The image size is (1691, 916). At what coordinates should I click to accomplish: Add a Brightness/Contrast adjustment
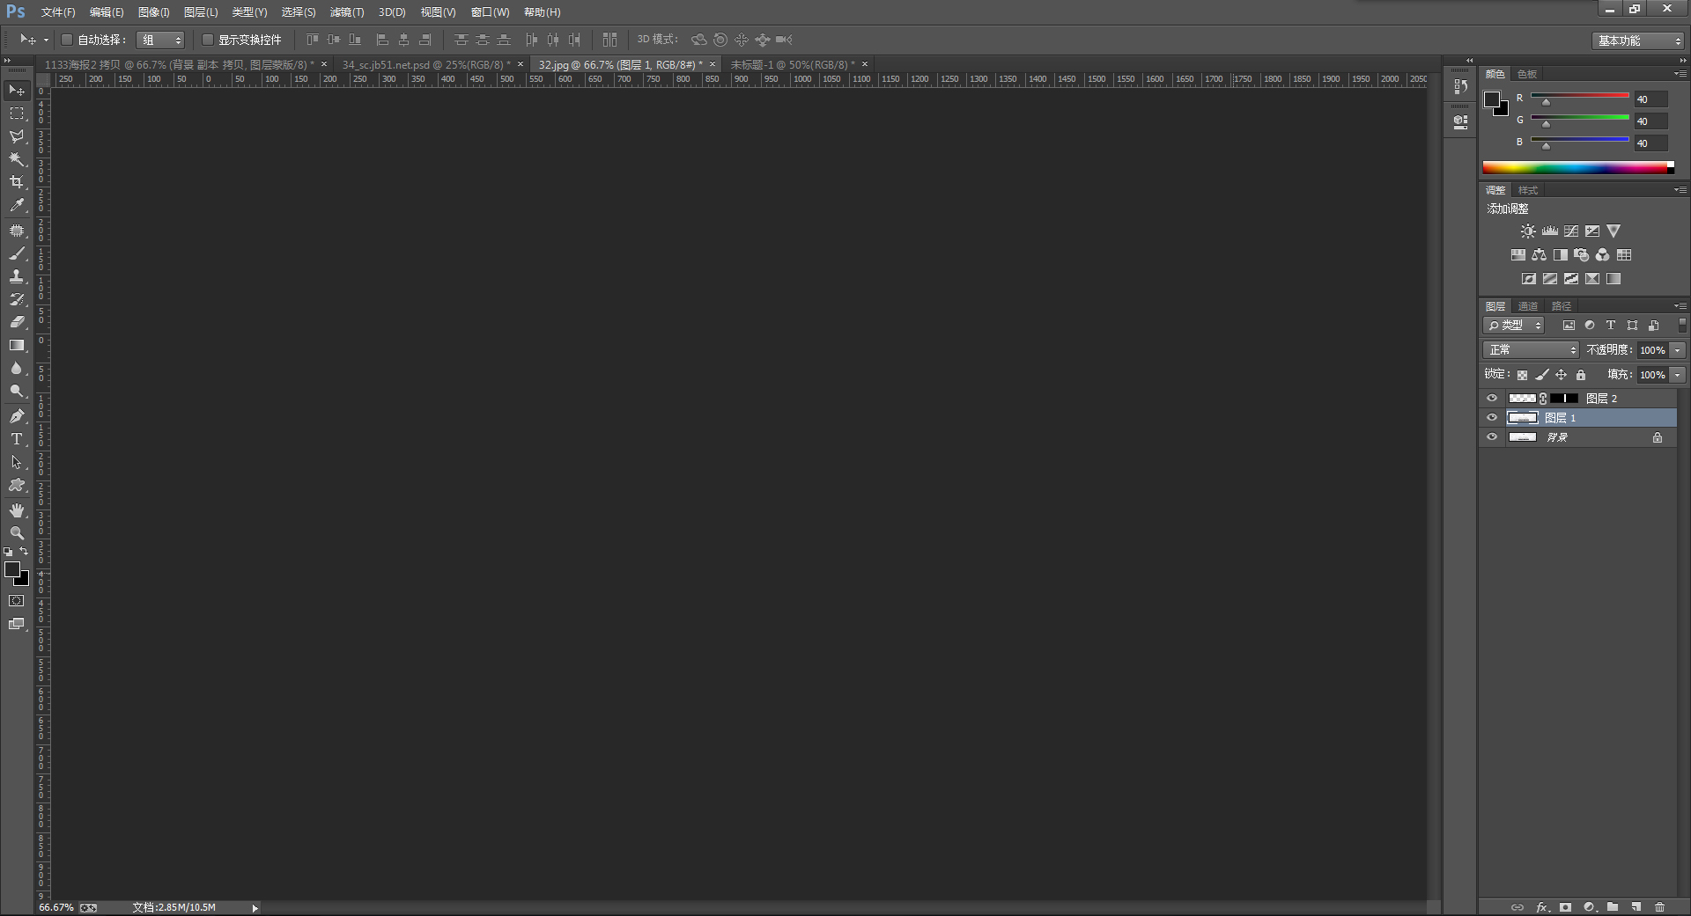(x=1528, y=231)
